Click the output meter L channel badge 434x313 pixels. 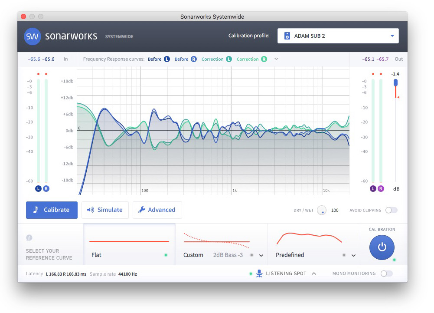click(x=373, y=189)
